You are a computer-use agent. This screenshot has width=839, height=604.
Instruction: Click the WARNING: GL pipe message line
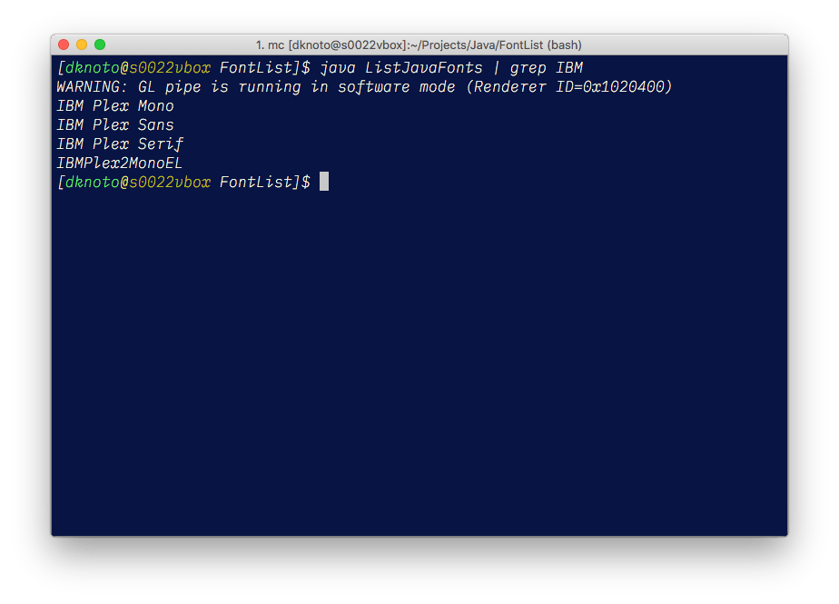364,87
